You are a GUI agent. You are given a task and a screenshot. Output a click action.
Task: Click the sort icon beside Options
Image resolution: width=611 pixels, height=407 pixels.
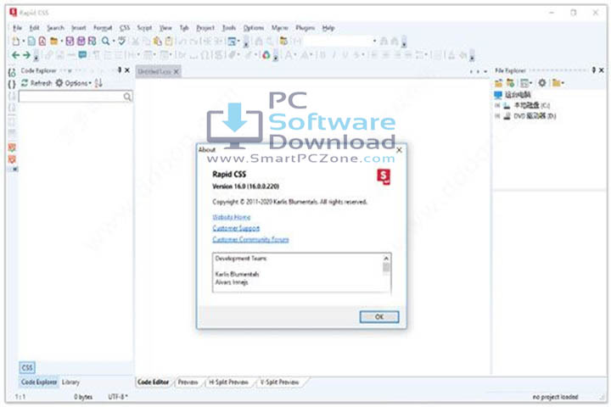[98, 83]
